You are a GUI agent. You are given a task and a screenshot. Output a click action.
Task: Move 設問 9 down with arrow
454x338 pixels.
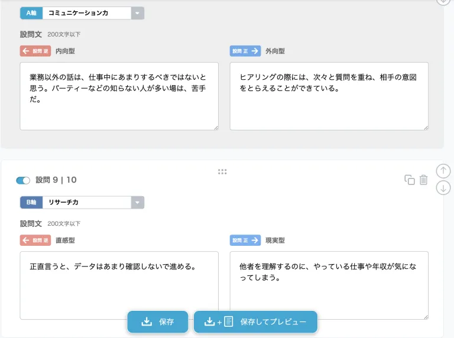click(443, 188)
